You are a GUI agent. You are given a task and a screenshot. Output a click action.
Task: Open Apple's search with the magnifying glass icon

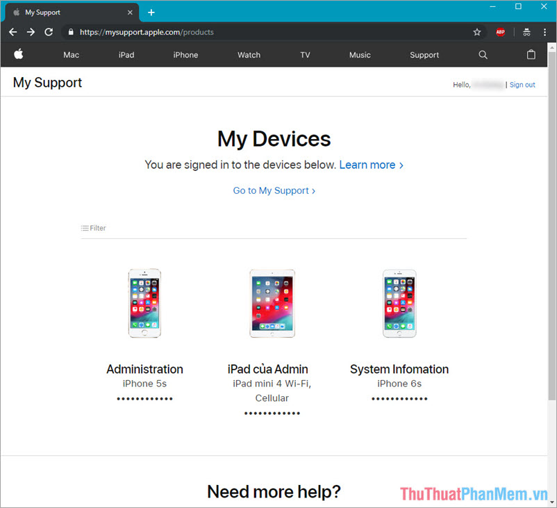483,54
